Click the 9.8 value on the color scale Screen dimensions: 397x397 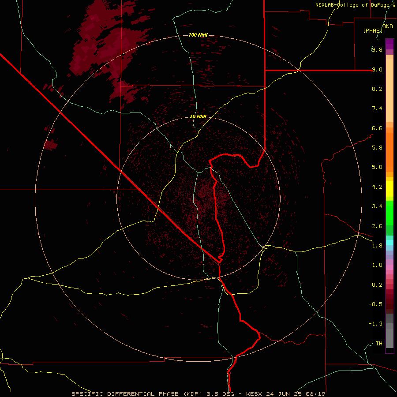click(x=377, y=49)
